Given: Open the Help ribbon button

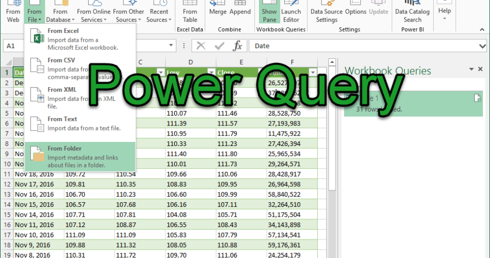Looking at the screenshot, I should (444, 12).
